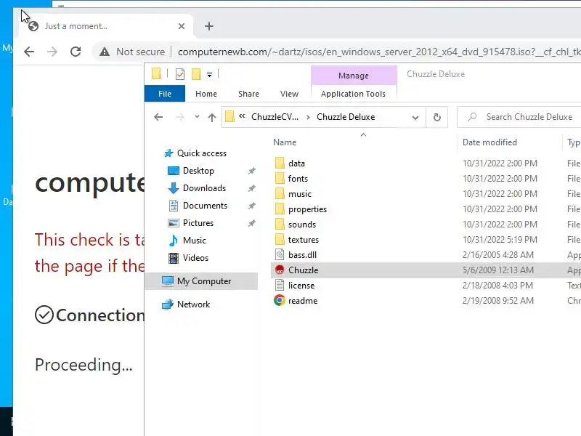Image resolution: width=581 pixels, height=436 pixels.
Task: Switch to the Home ribbon tab
Action: [x=206, y=94]
